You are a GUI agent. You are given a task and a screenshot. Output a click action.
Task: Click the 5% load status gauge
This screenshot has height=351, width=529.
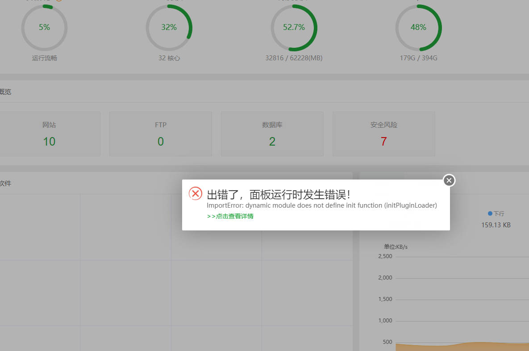[44, 28]
